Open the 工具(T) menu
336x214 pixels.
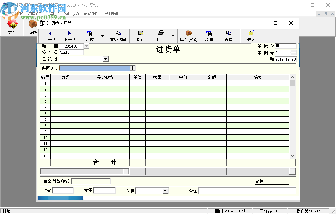pyautogui.click(x=53, y=14)
